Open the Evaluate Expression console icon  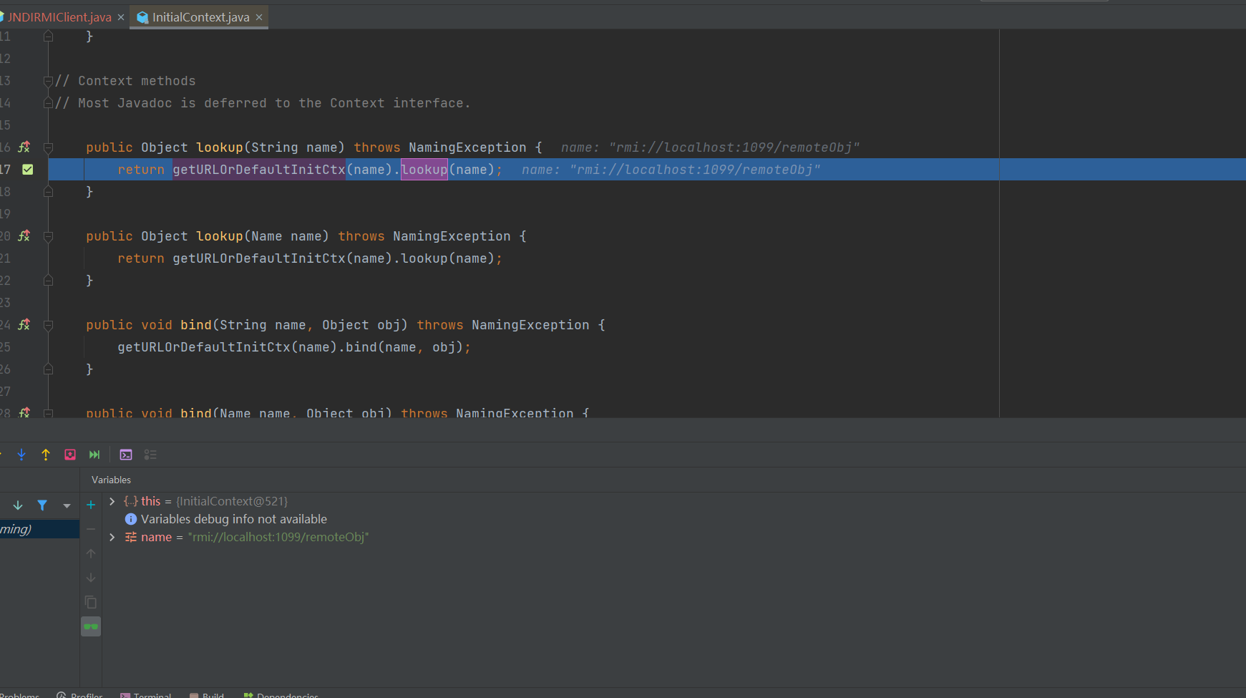click(126, 455)
